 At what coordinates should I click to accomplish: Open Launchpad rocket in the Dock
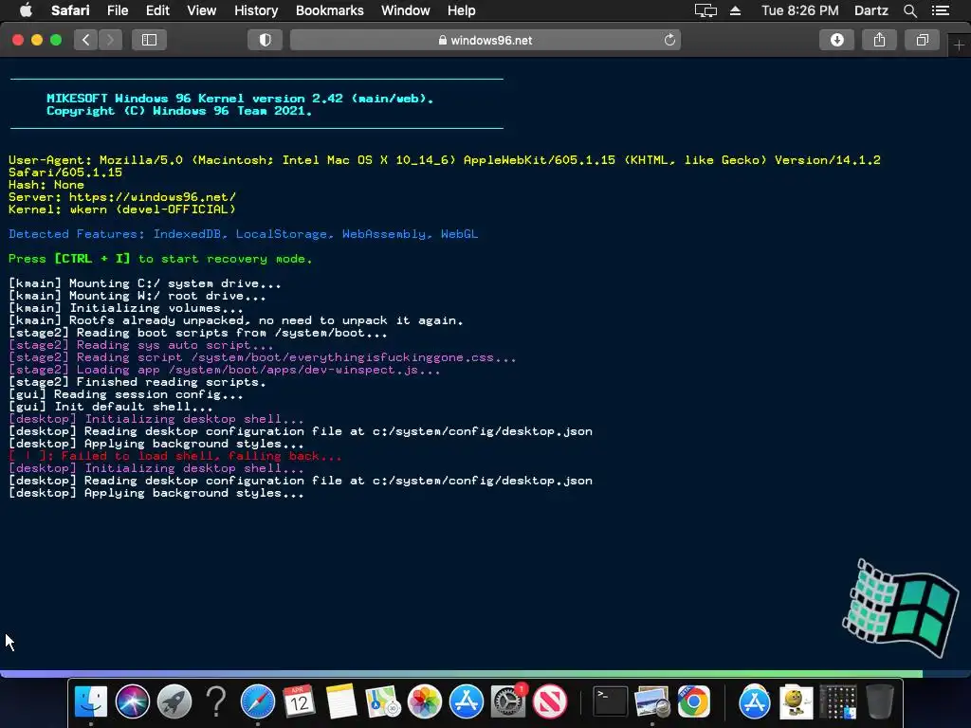tap(174, 701)
